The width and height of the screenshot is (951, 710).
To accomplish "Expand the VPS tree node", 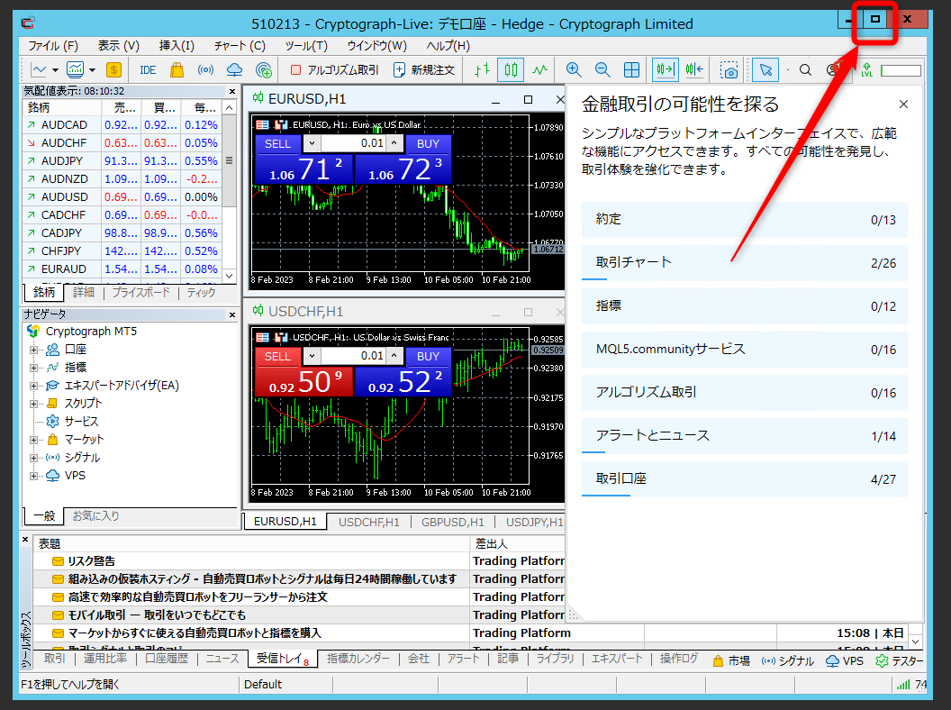I will pyautogui.click(x=34, y=476).
